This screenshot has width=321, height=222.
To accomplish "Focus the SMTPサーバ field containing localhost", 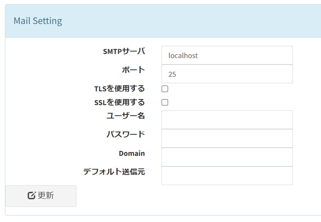I will pos(227,55).
